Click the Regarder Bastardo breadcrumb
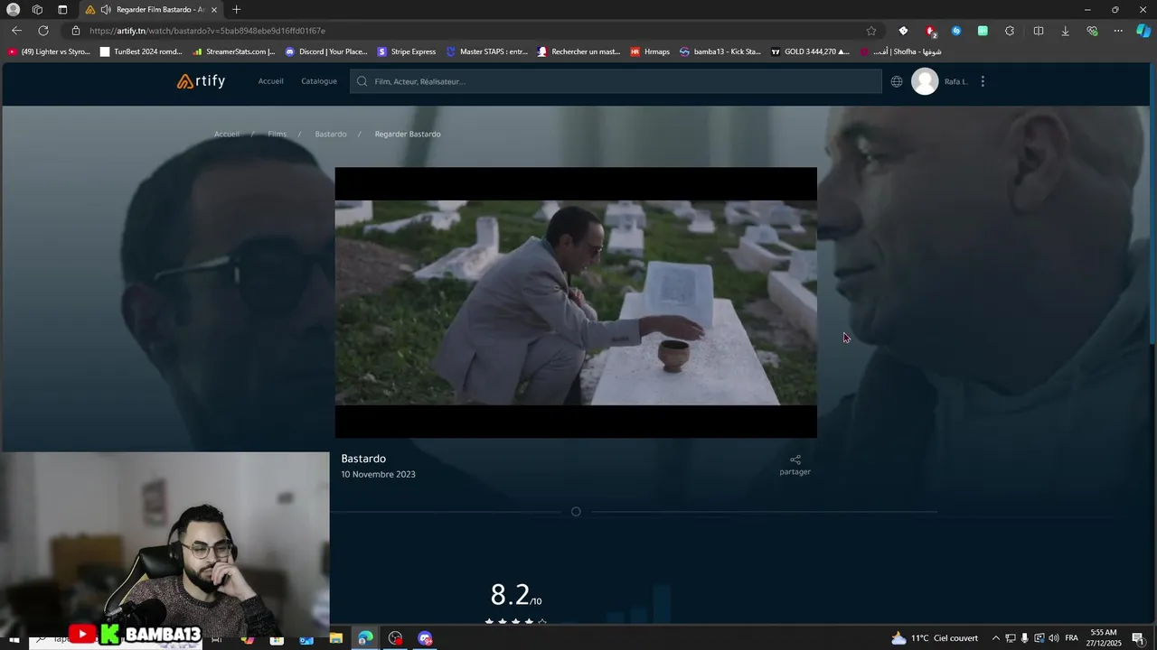The width and height of the screenshot is (1157, 650). (408, 134)
